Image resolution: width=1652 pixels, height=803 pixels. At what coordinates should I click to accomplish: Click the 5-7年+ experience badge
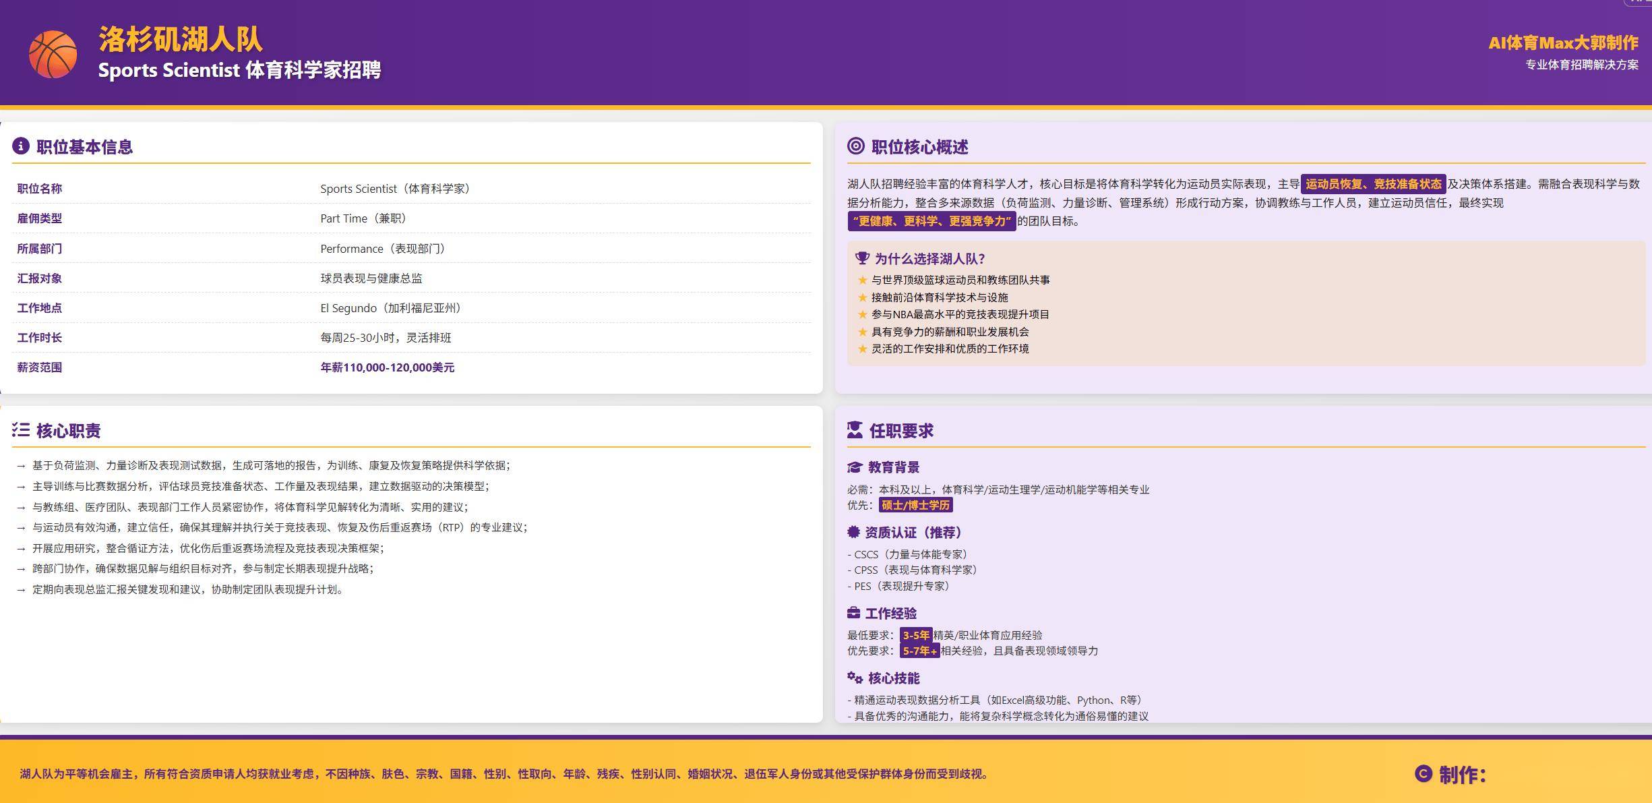point(919,651)
